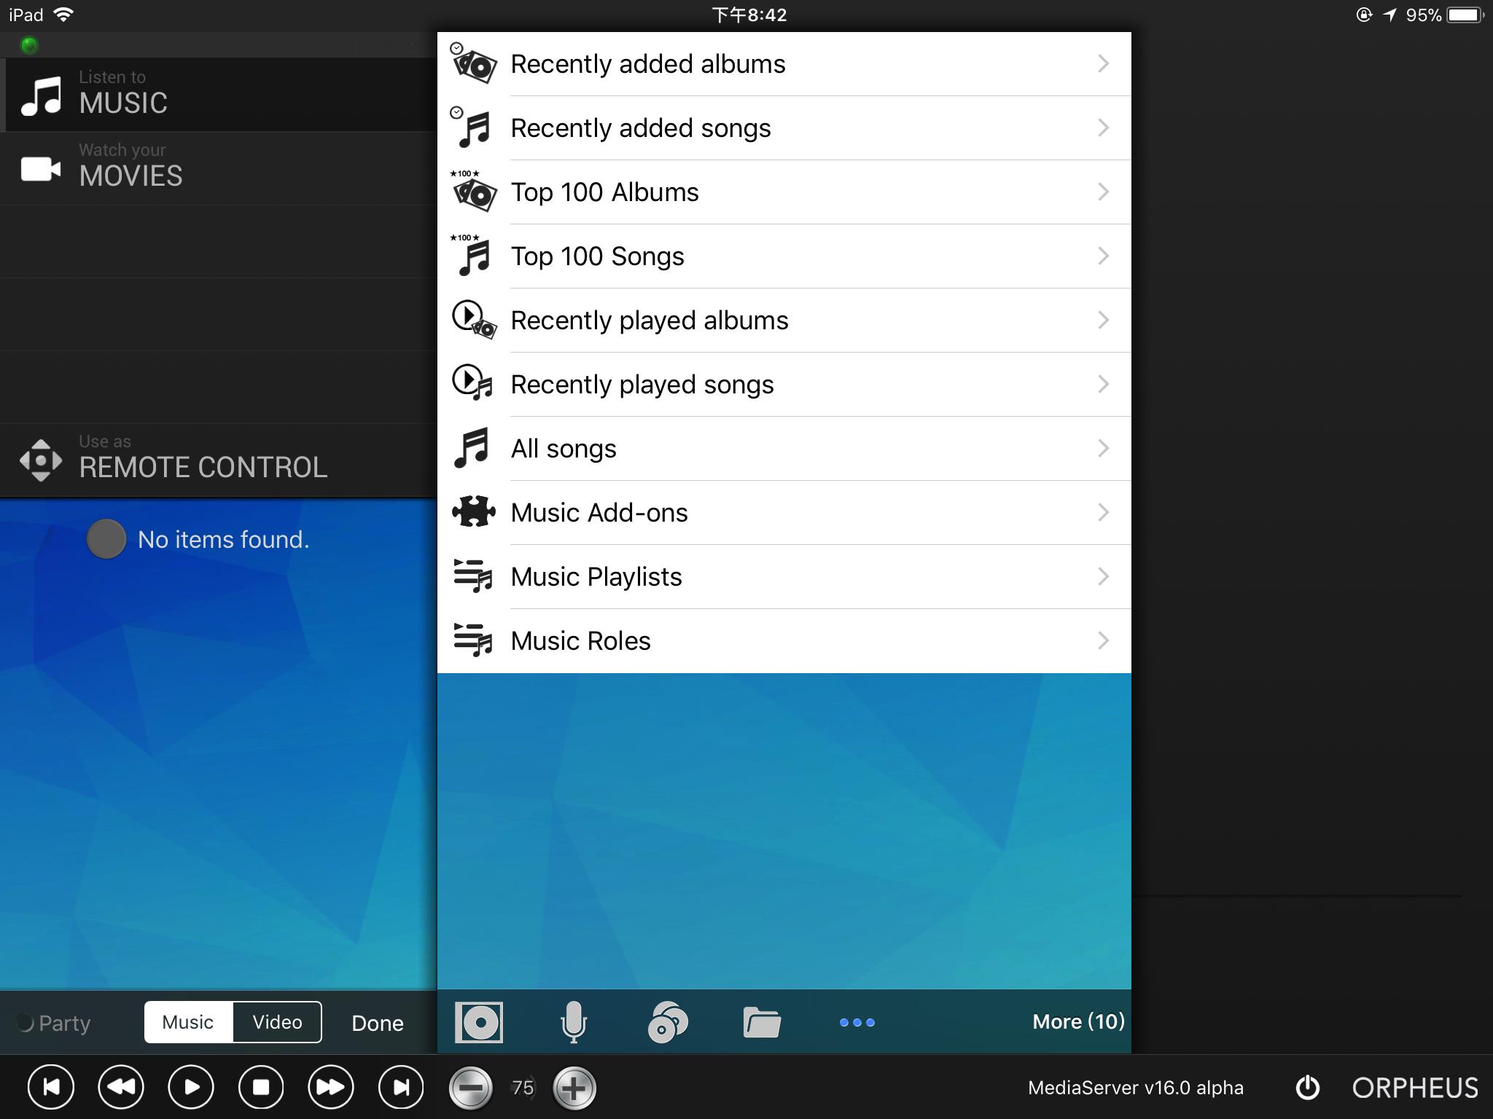Skip to previous track

pyautogui.click(x=51, y=1088)
